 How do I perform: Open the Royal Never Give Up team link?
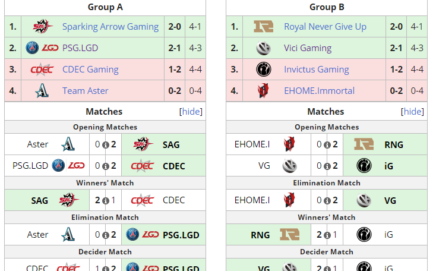(x=325, y=27)
